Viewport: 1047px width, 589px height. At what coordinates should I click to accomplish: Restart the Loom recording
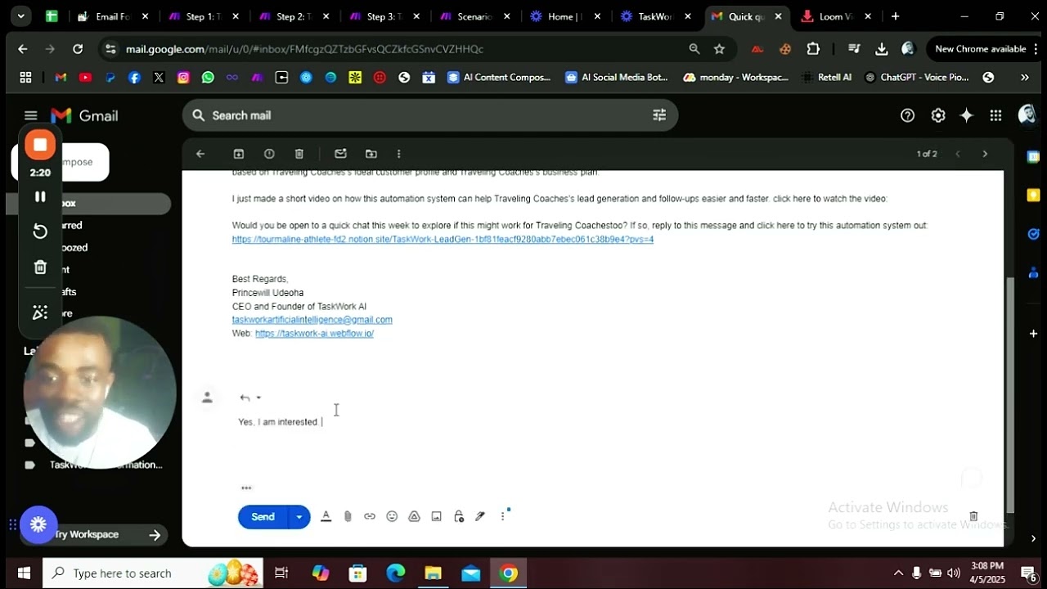click(40, 232)
